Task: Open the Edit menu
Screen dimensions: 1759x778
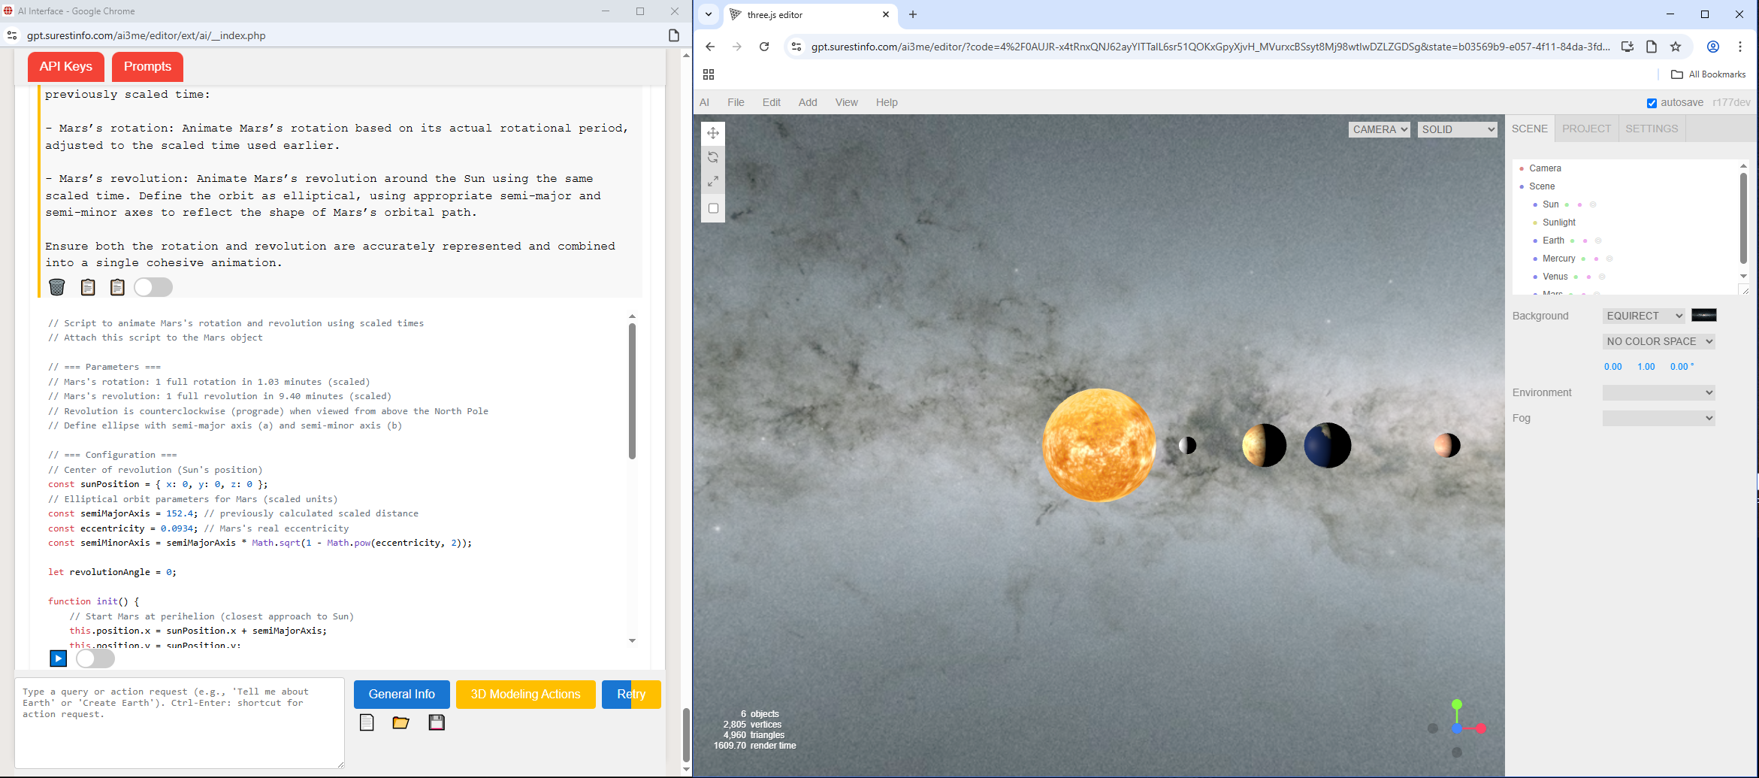Action: 772,102
